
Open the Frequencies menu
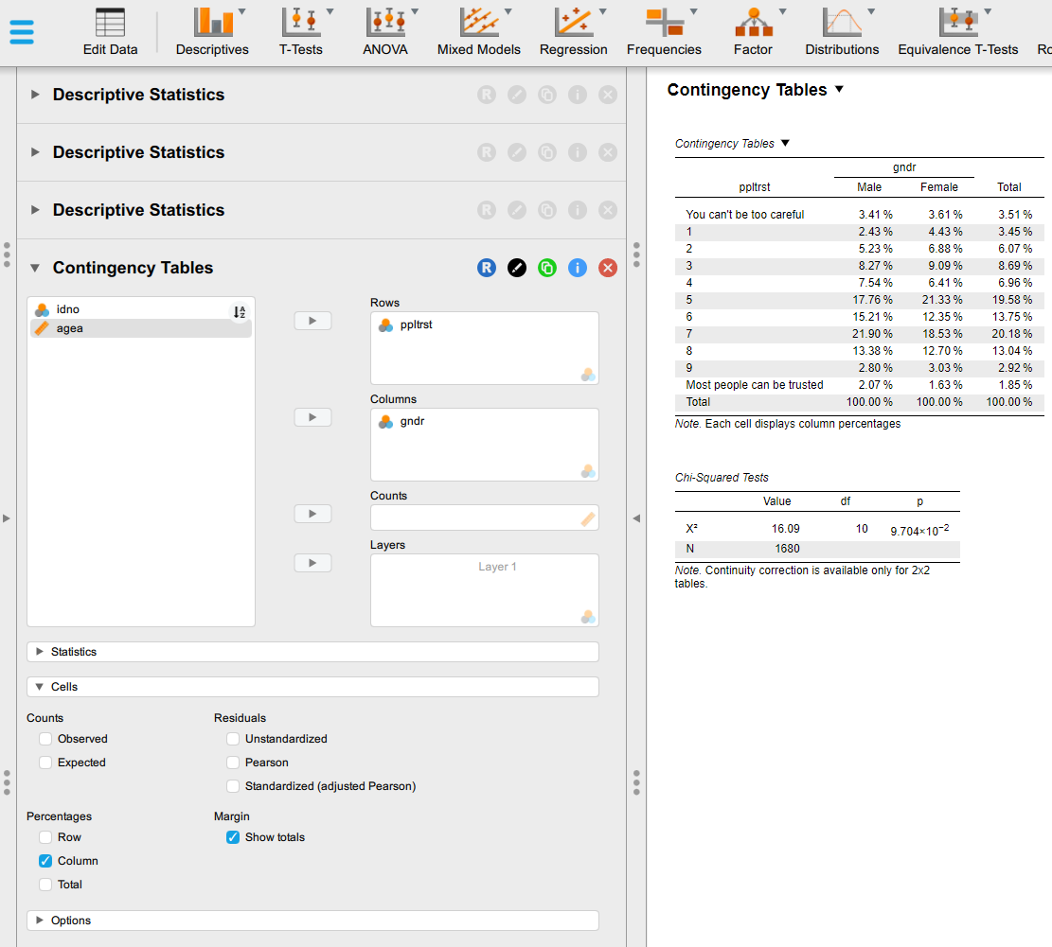664,32
